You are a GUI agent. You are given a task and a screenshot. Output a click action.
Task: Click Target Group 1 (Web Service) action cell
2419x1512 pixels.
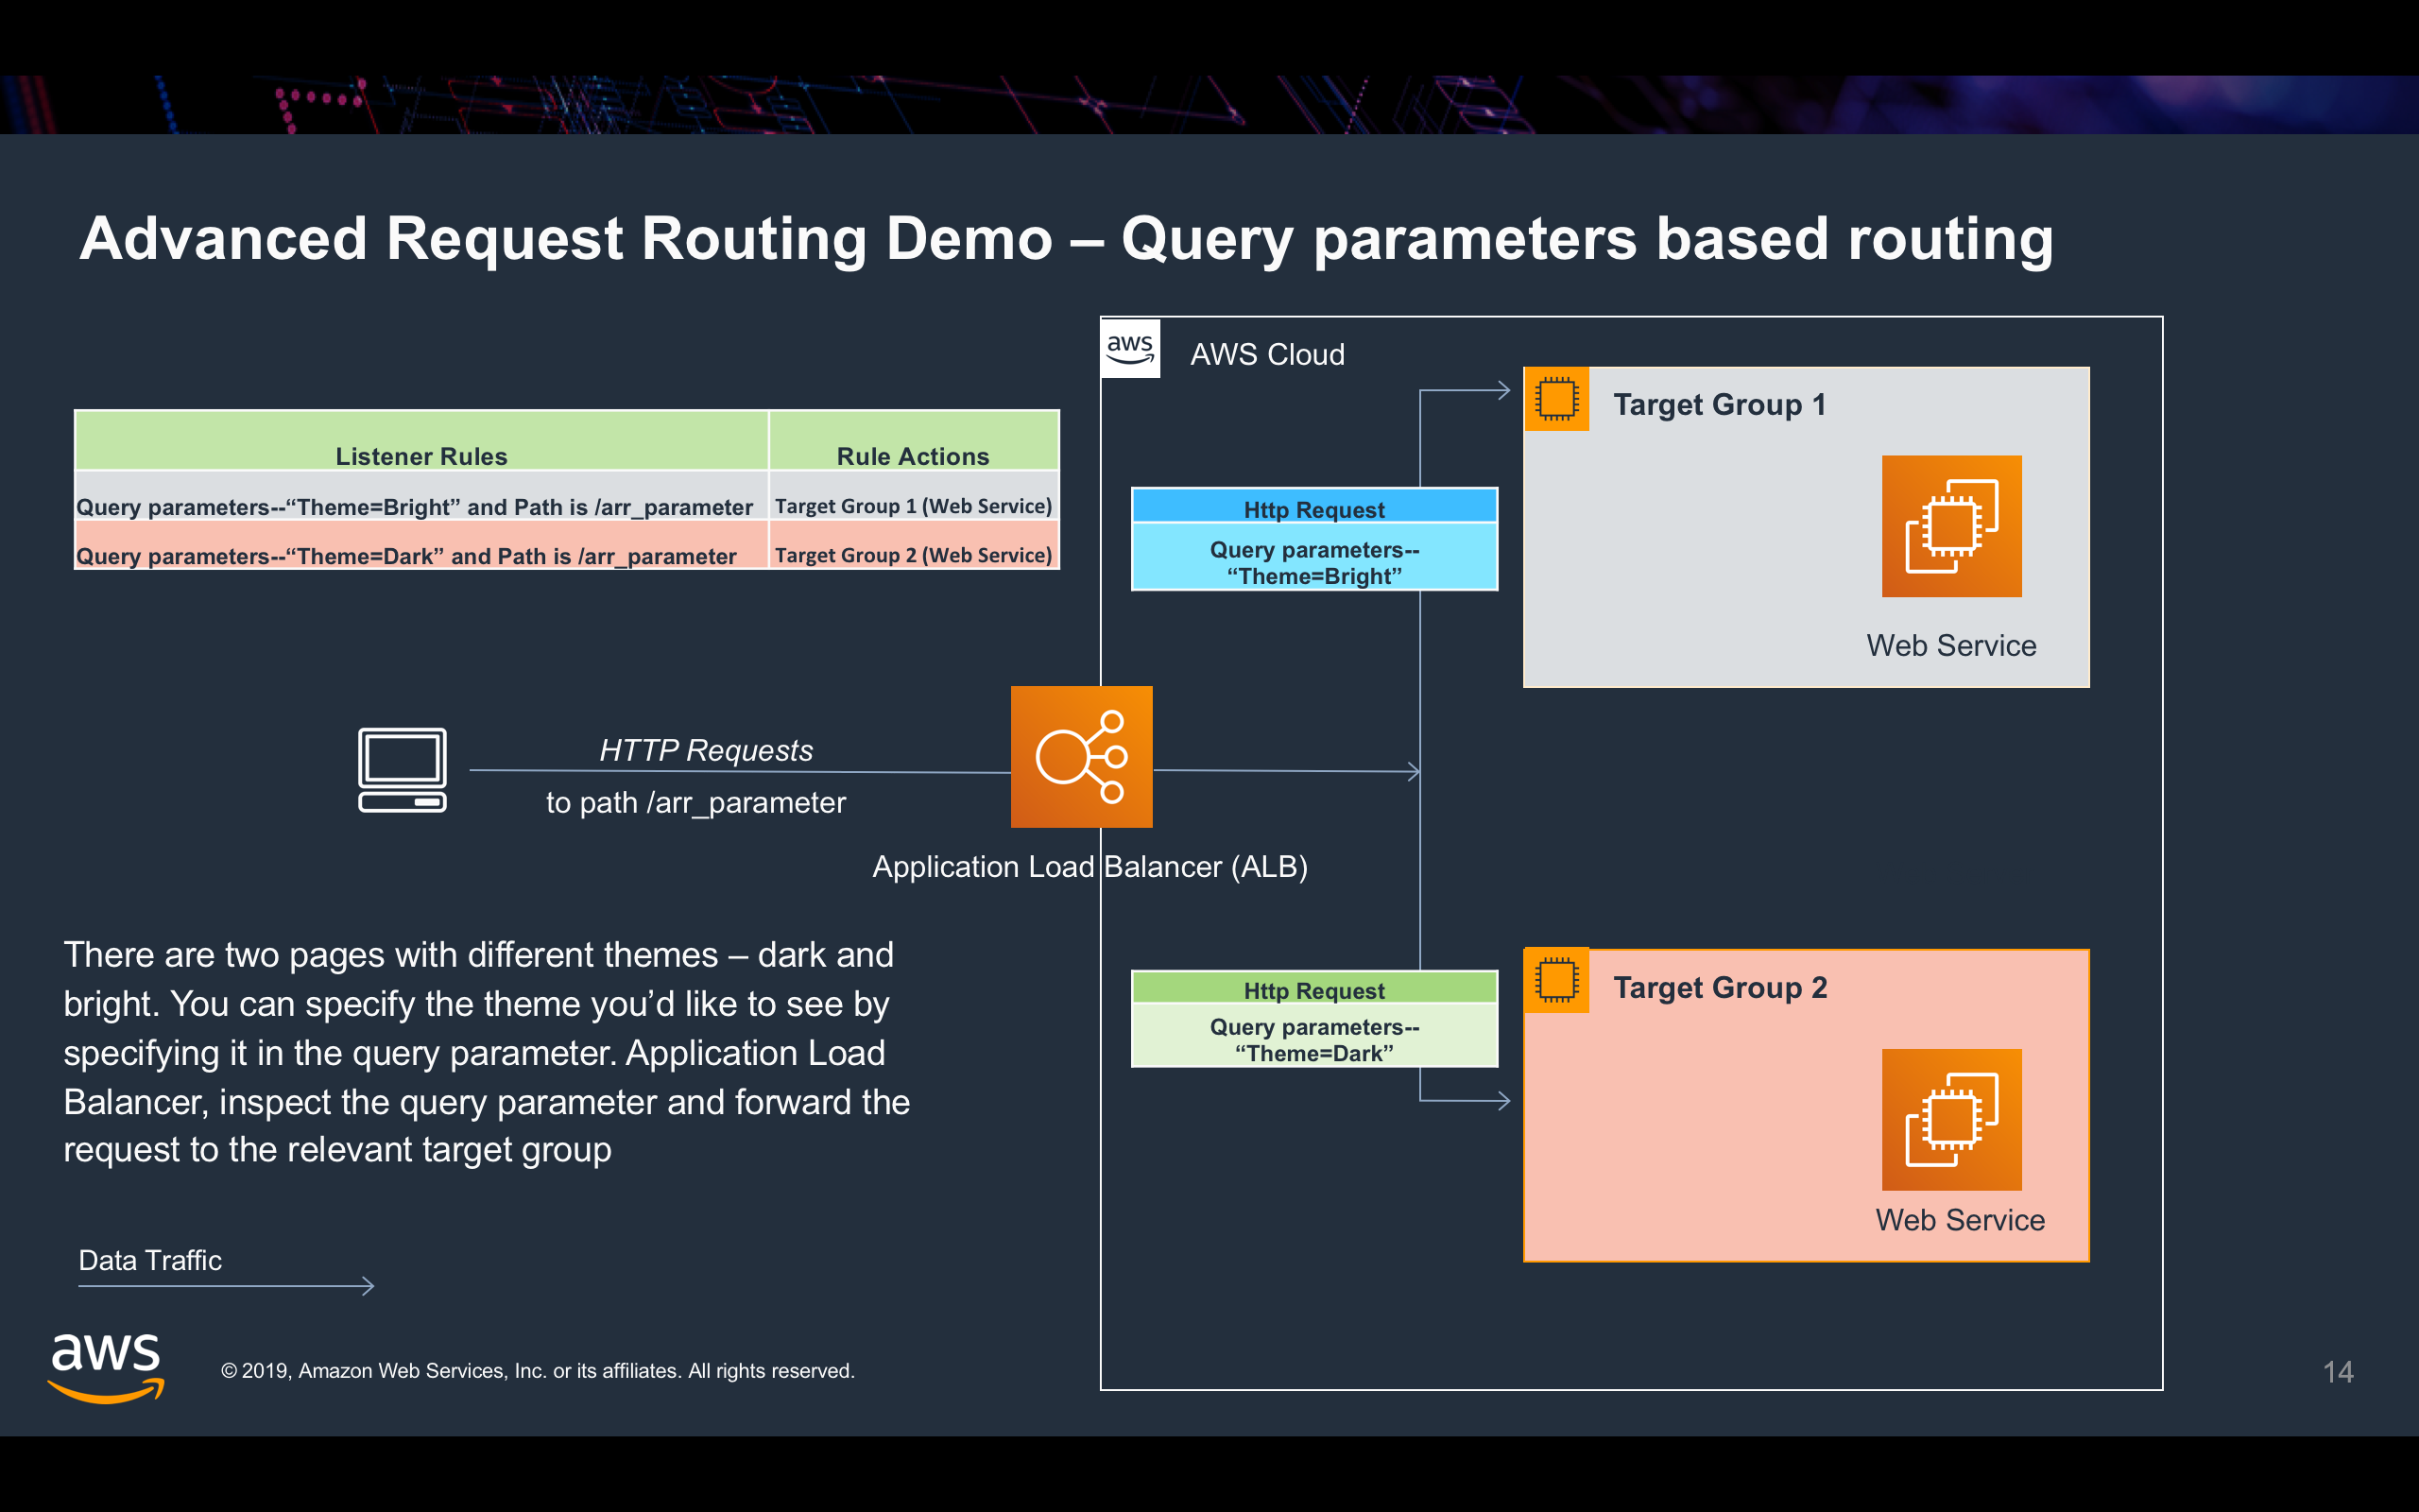pyautogui.click(x=913, y=506)
